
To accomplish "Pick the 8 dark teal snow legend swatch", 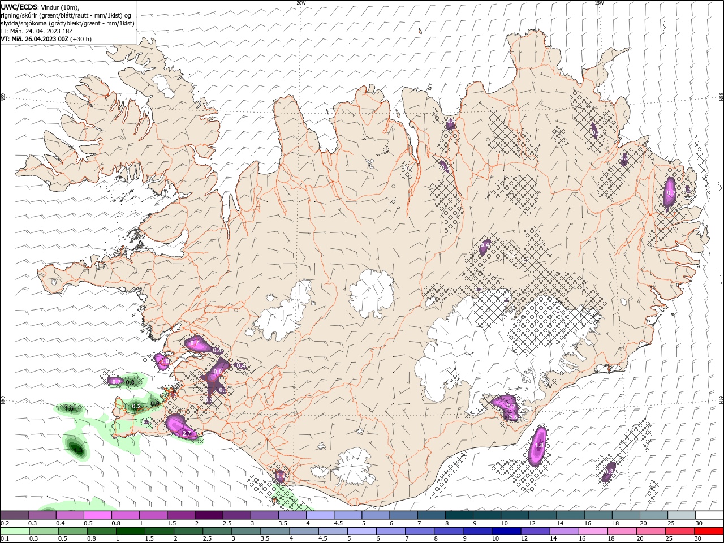I will click(x=459, y=515).
